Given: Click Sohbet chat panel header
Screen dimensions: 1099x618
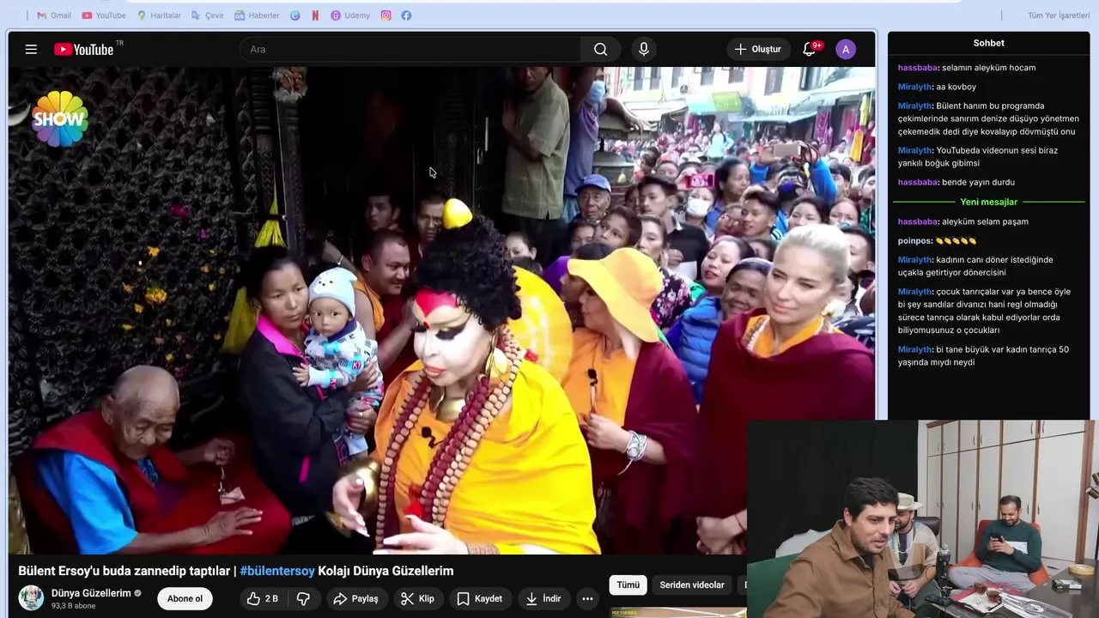Looking at the screenshot, I should 989,43.
